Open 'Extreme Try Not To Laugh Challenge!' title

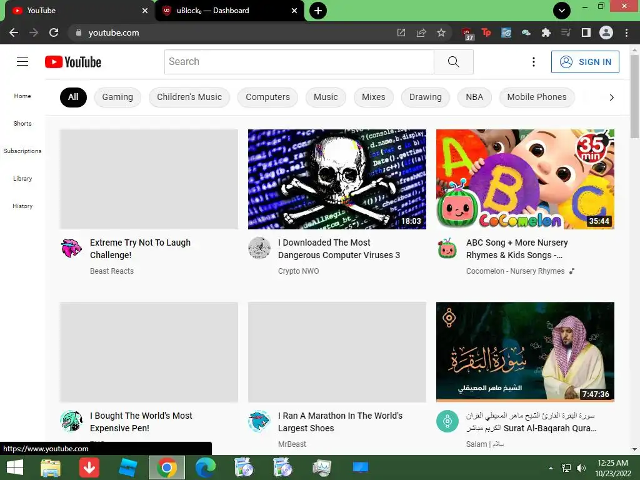click(x=140, y=249)
